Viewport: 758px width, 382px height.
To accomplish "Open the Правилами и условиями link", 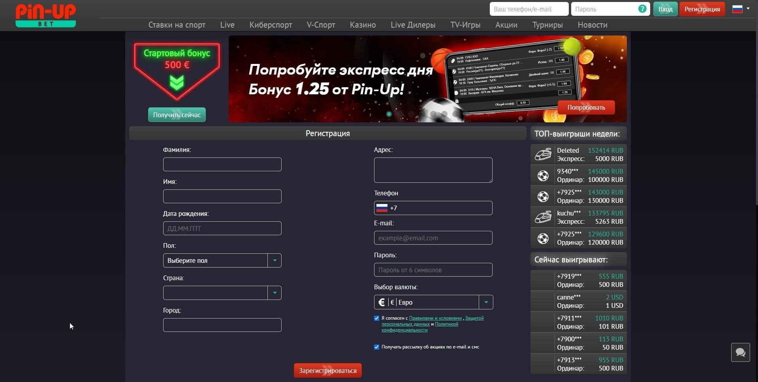I will point(435,318).
